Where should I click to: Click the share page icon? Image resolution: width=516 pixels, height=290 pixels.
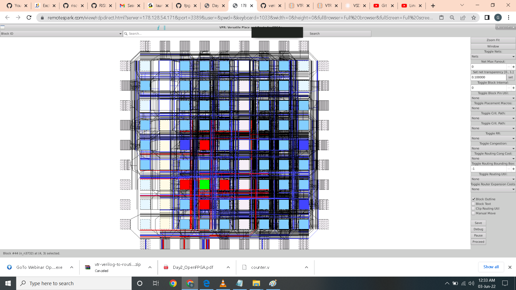point(463,18)
